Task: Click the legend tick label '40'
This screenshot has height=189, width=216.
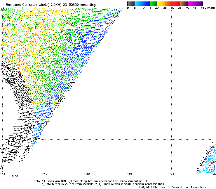Action: [187, 8]
